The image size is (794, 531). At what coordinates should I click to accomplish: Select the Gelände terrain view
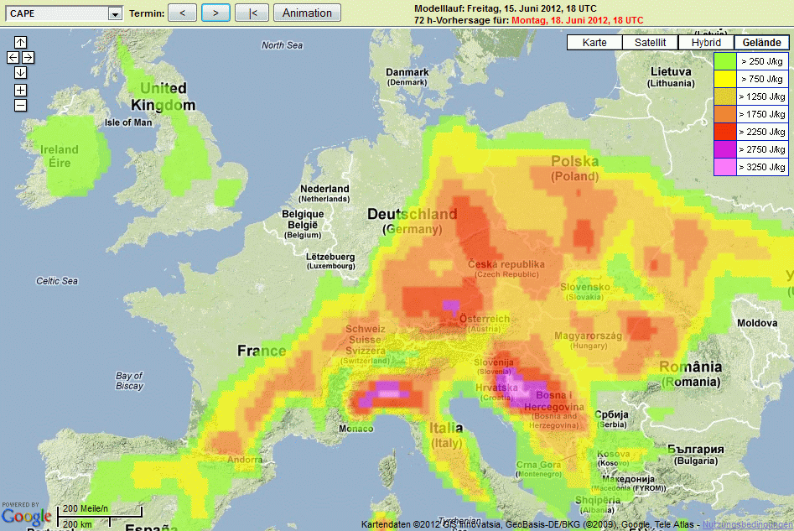click(x=761, y=43)
